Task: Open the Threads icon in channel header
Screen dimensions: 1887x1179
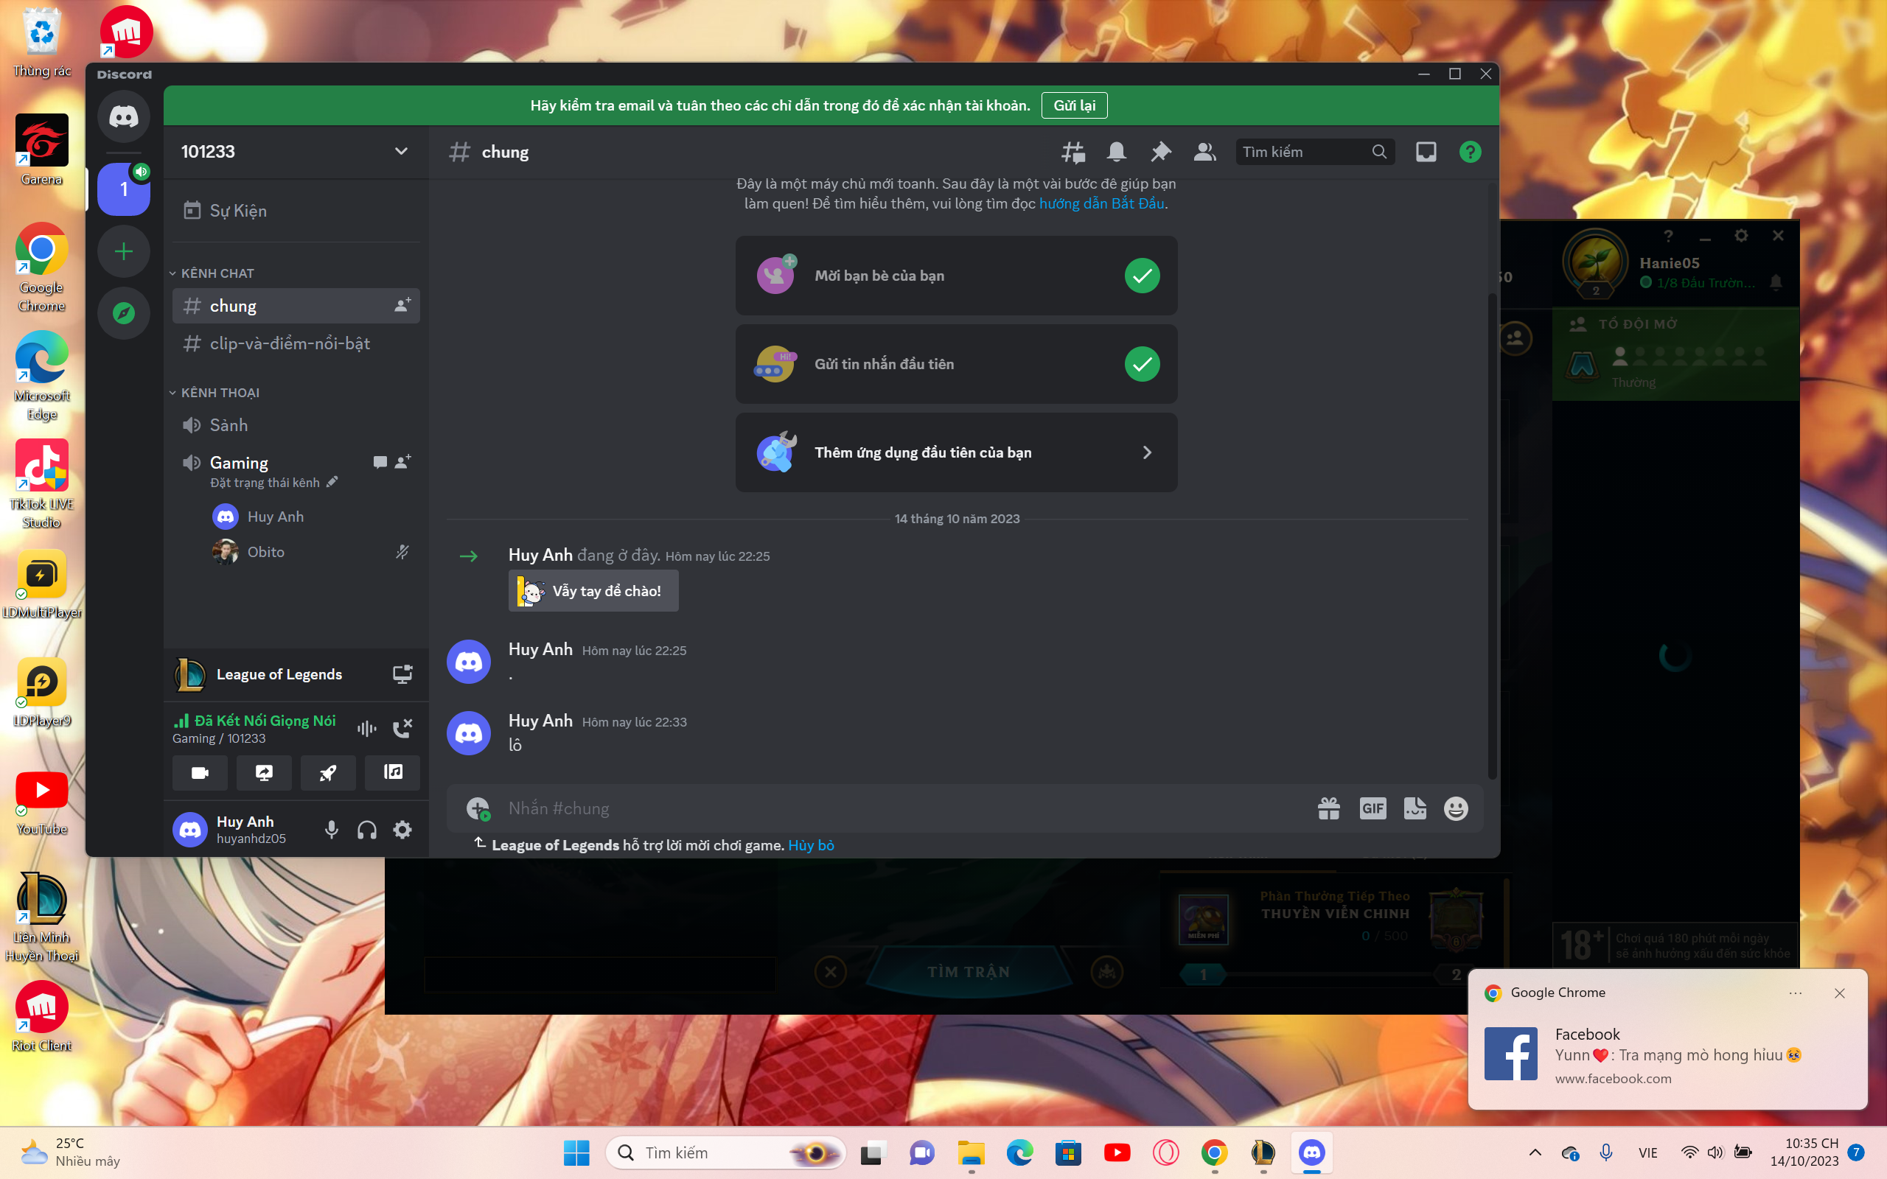Action: [x=1073, y=152]
